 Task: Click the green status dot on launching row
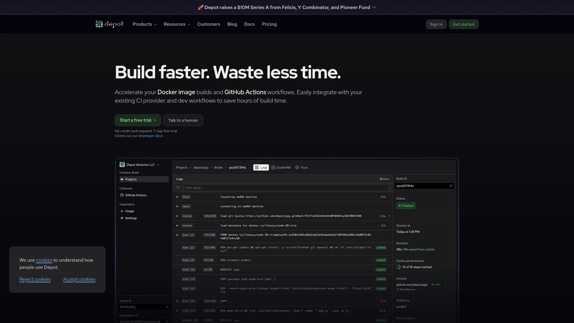(x=177, y=197)
